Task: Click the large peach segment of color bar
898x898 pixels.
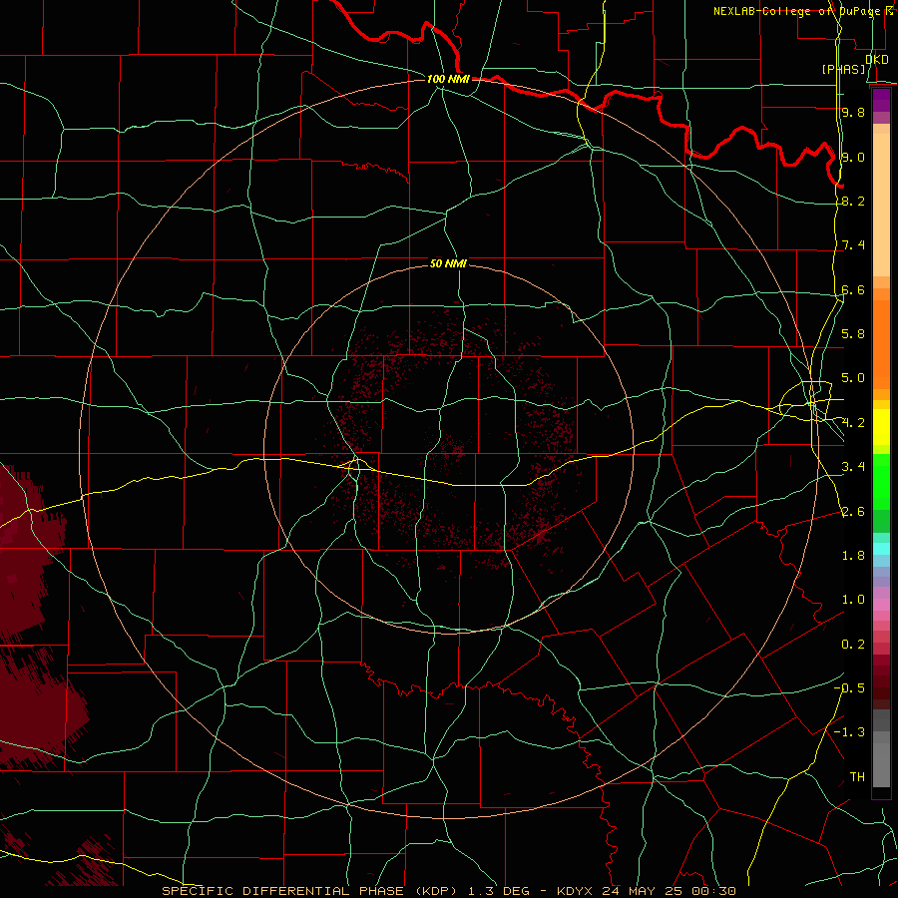Action: click(881, 205)
